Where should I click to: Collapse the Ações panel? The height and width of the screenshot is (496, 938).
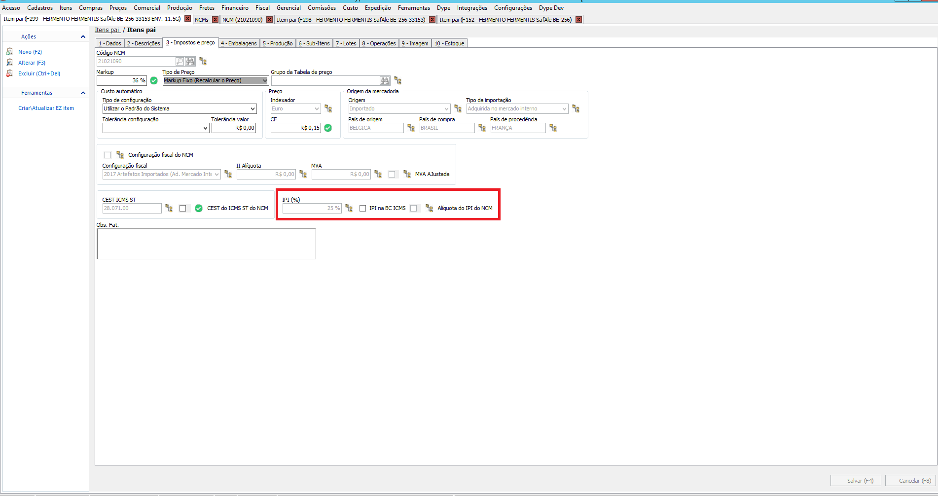click(83, 37)
